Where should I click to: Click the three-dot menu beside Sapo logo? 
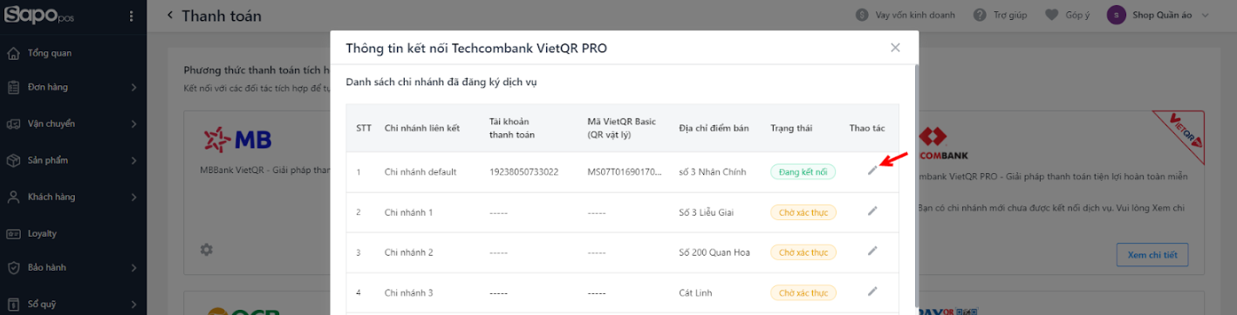point(131,16)
